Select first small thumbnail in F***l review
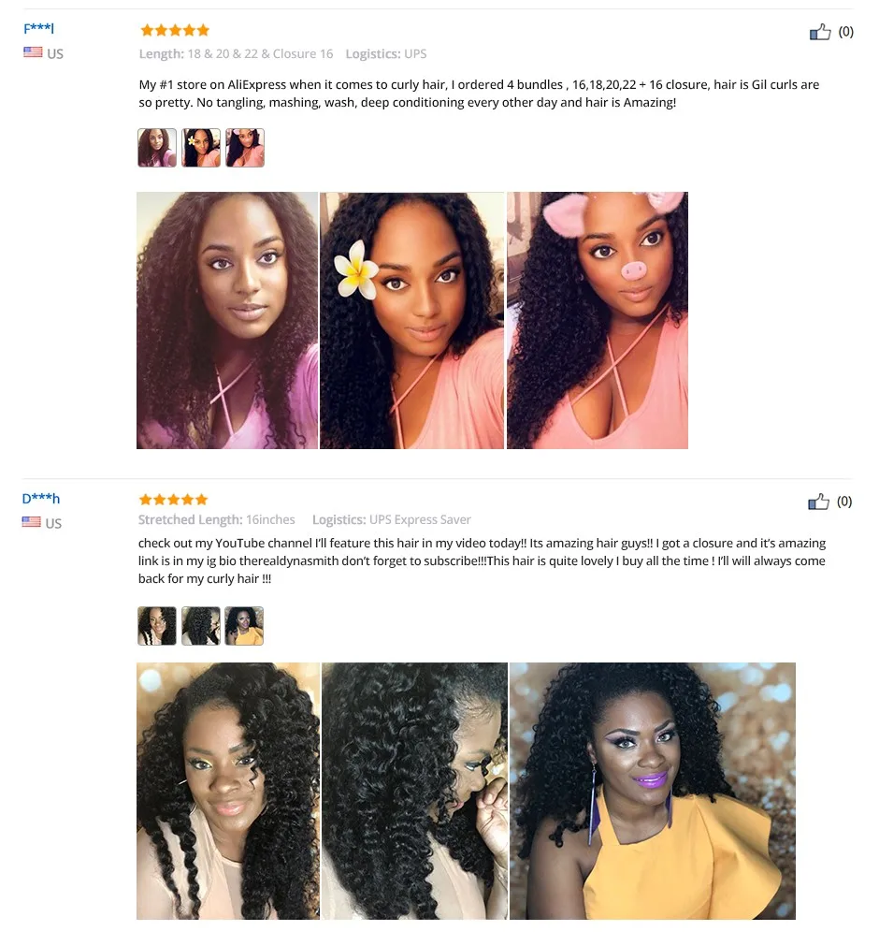Image resolution: width=879 pixels, height=946 pixels. (x=157, y=147)
